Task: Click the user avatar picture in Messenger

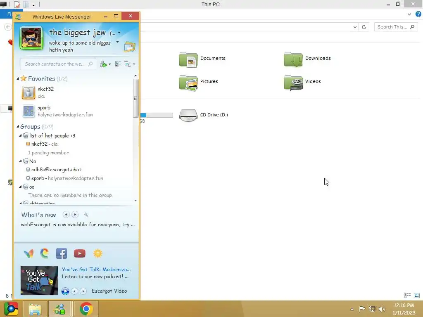Action: pyautogui.click(x=31, y=38)
